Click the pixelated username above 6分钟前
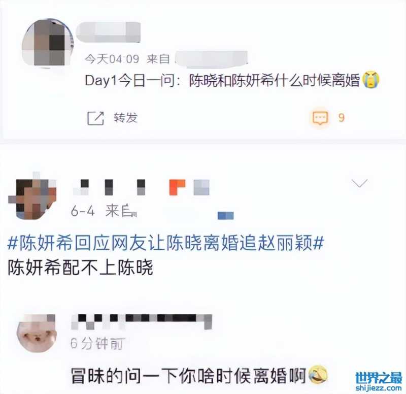Screen dimensions: 406x394 142,322
